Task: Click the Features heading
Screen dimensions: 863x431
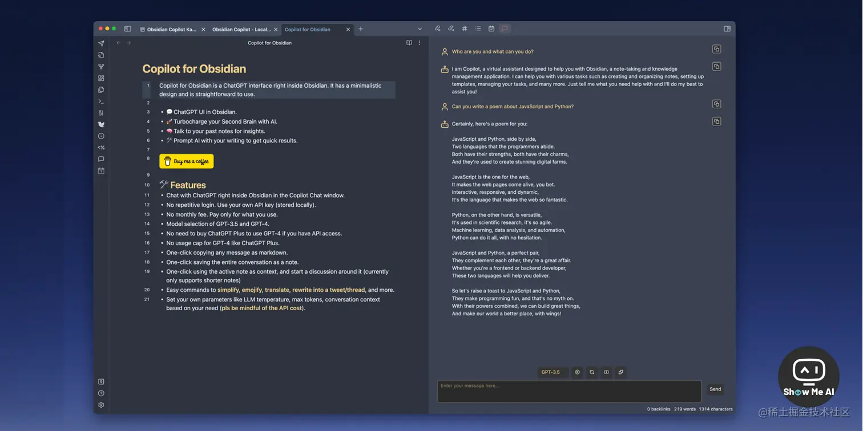Action: click(183, 185)
